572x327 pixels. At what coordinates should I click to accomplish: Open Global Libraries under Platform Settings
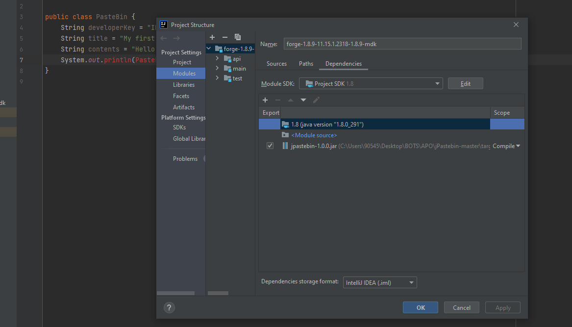(189, 139)
